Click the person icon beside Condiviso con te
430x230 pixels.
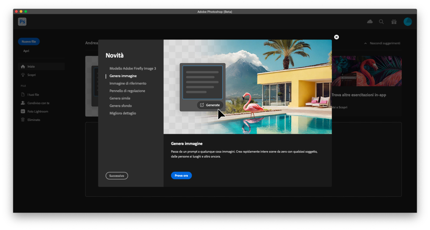click(x=23, y=103)
